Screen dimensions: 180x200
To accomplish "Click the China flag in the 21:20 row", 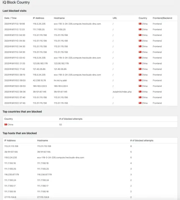I will tap(140, 63).
